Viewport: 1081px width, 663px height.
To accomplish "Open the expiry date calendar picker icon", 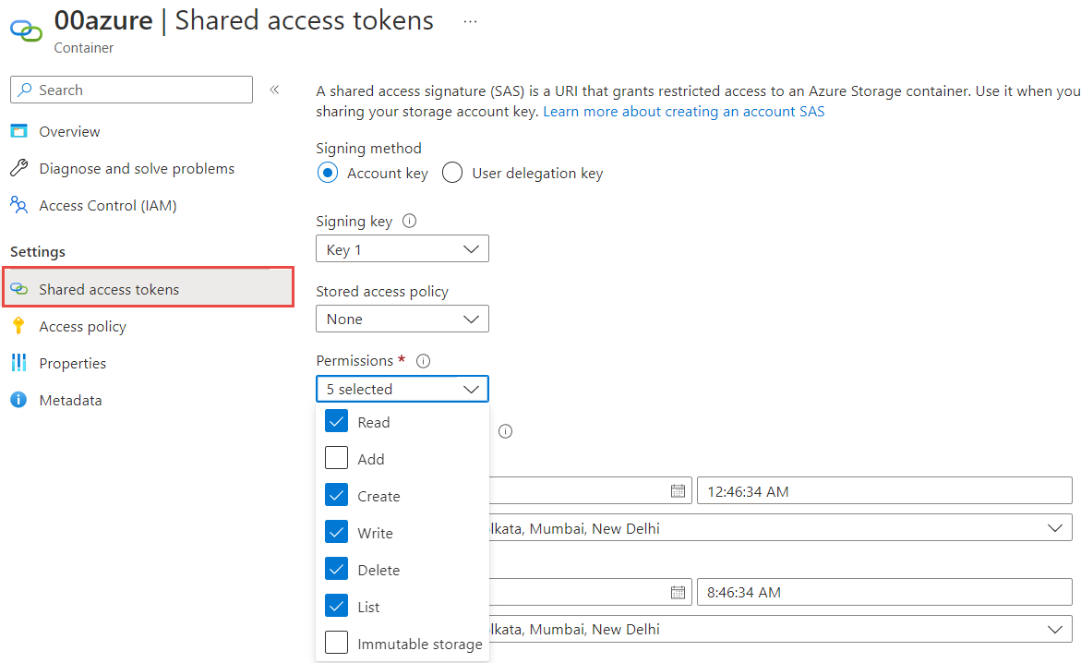I will click(x=678, y=592).
